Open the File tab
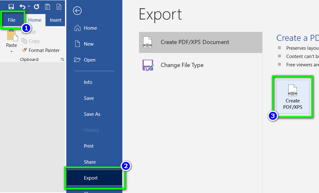 tap(12, 20)
